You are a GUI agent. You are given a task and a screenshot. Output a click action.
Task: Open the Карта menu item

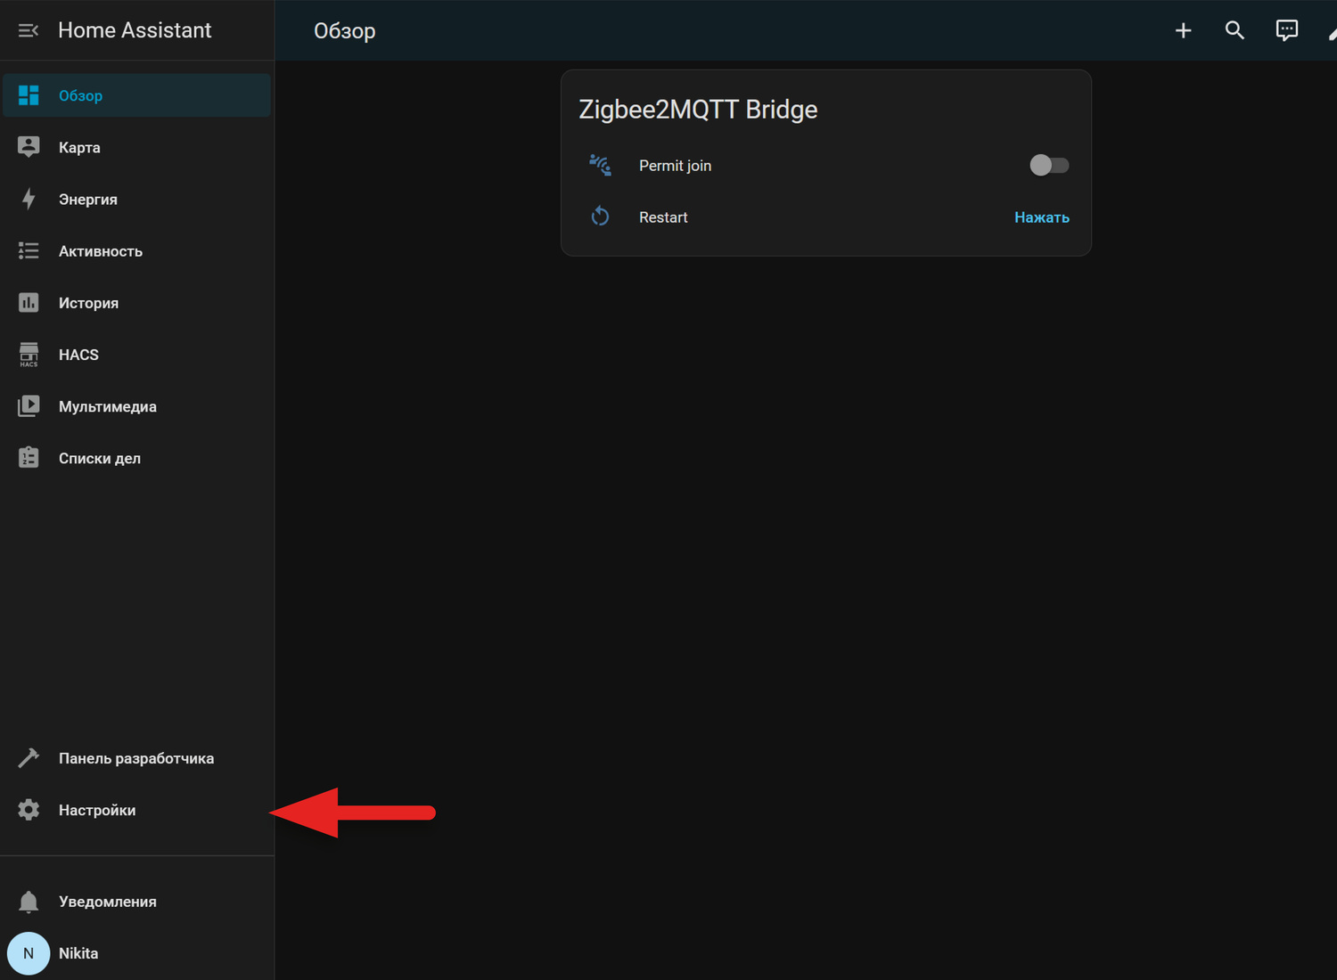137,147
